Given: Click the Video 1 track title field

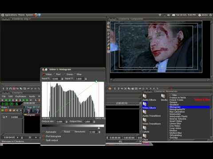Looking at the screenshot, I should pyautogui.click(x=12, y=107).
